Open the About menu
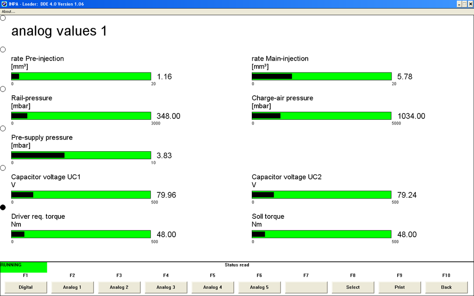 click(x=8, y=12)
